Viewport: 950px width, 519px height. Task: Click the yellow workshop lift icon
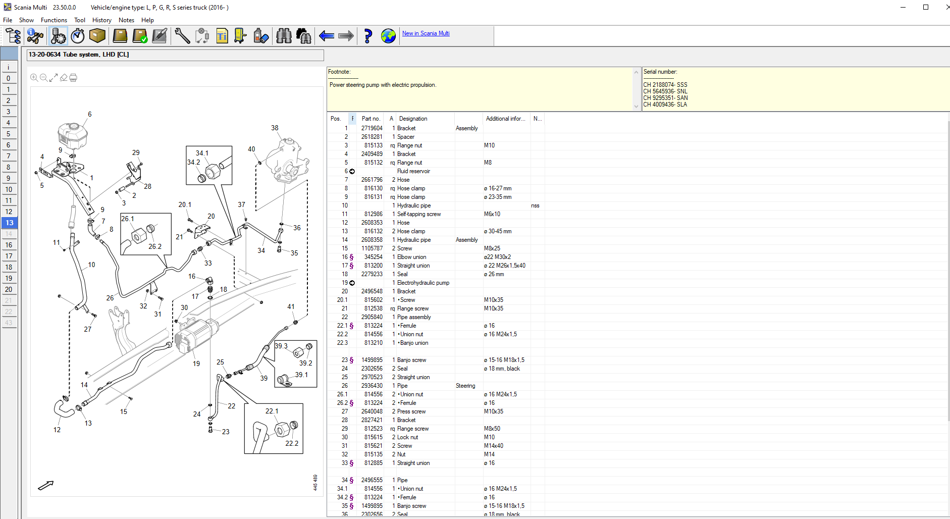coord(241,36)
